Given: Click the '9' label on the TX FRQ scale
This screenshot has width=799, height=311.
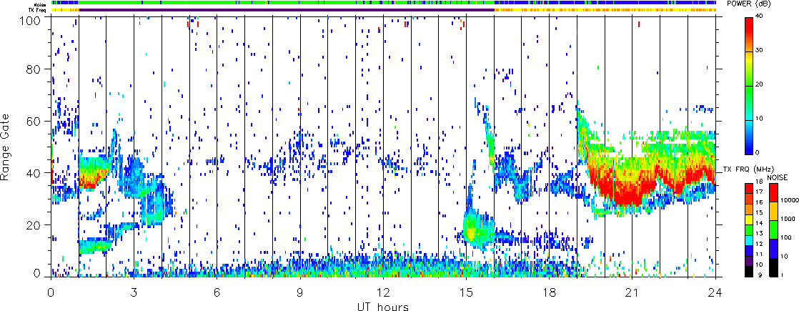Looking at the screenshot, I should click(760, 275).
